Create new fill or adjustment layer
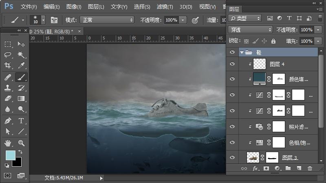The height and width of the screenshot is (183, 326). (277, 168)
